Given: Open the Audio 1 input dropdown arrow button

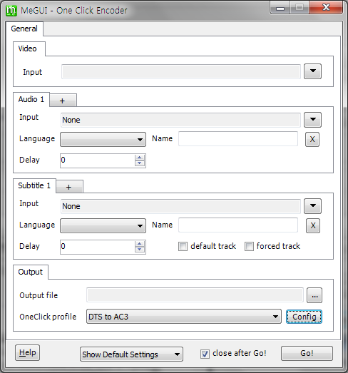Looking at the screenshot, I should coord(312,120).
